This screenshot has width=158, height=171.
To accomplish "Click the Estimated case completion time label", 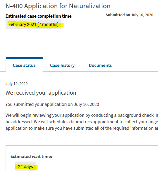I will point(39,16).
